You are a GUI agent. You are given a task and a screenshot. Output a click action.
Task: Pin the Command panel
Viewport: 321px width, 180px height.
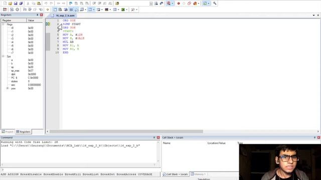(x=154, y=137)
